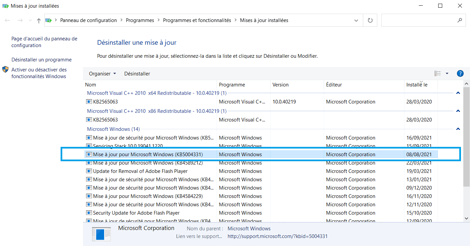Sort by the Installé le column header
Screen dimensions: 470x246
click(421, 85)
